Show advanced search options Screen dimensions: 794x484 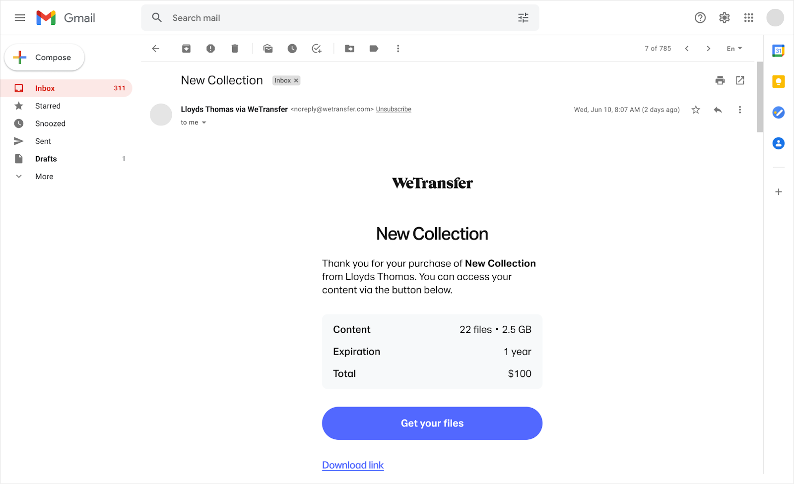coord(523,17)
